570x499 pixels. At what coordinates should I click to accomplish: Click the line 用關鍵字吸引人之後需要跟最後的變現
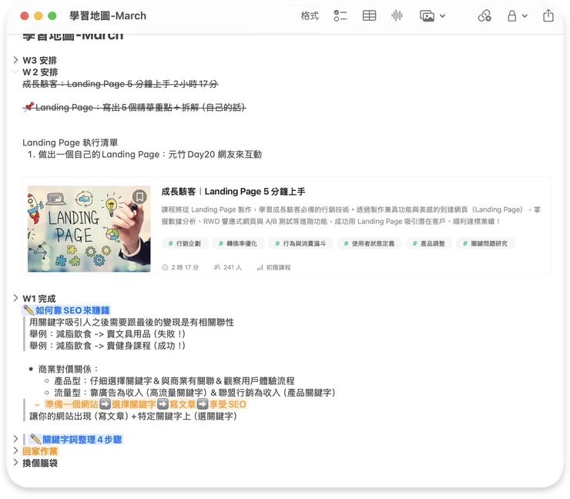pyautogui.click(x=132, y=323)
